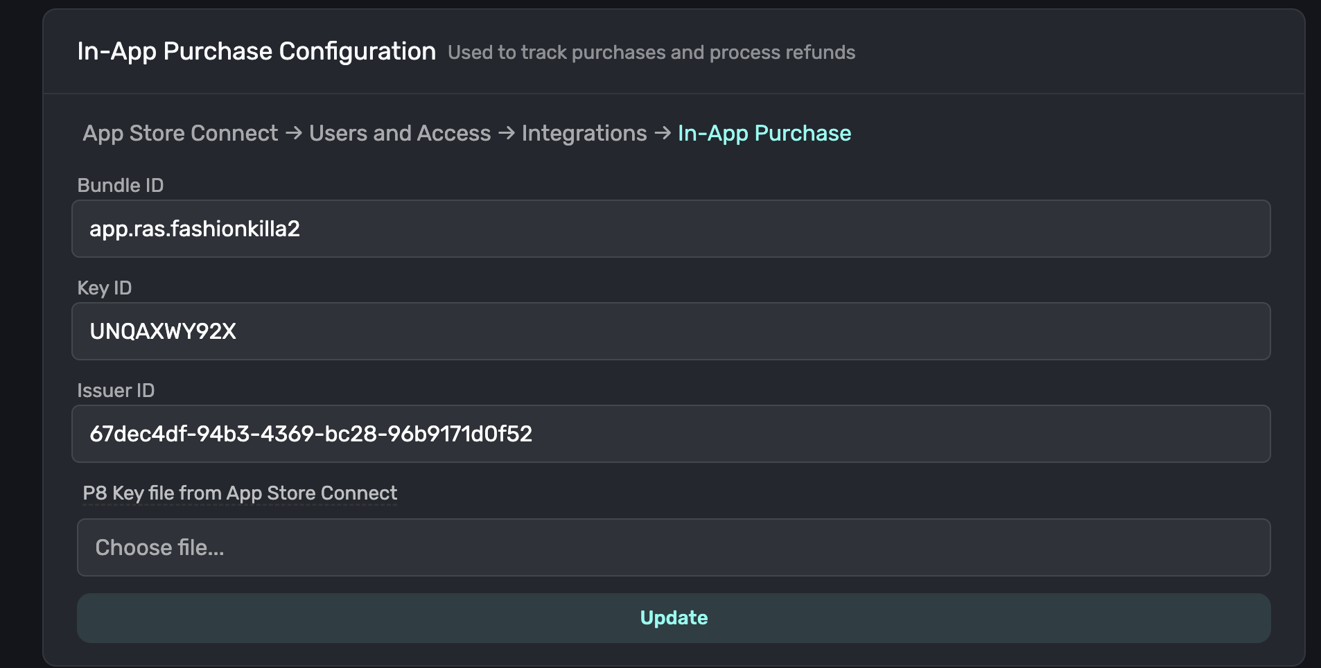Viewport: 1321px width, 668px height.
Task: Click the arrow between App Store Connect and Users and Access
Action: (293, 133)
